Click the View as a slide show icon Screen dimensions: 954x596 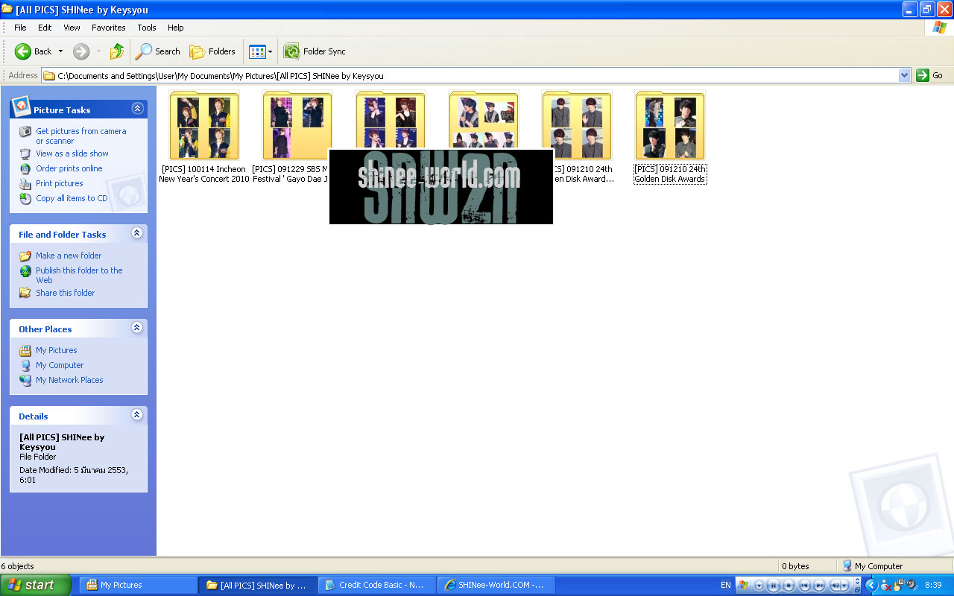click(x=25, y=153)
